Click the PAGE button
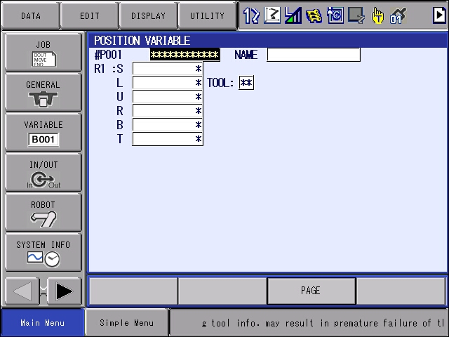 coord(311,291)
